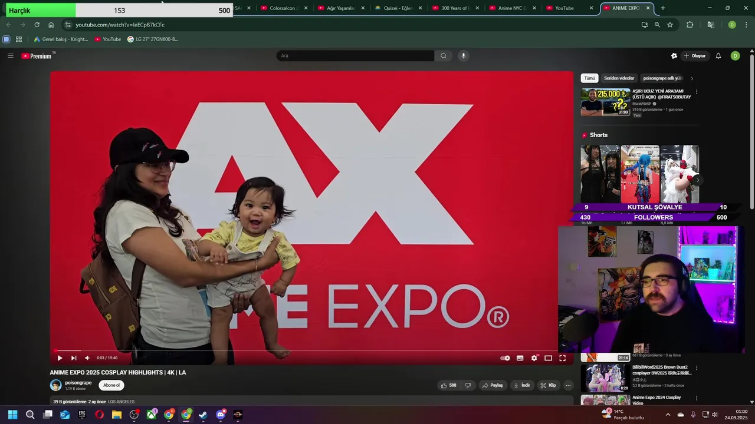The width and height of the screenshot is (755, 424).
Task: Open the Genel bakış bookmark
Action: coord(61,39)
